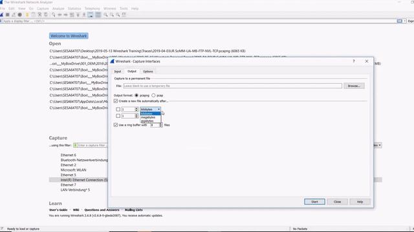Click the Reload capture file toolbar icon
This screenshot has width=414, height=232.
[x=46, y=15]
